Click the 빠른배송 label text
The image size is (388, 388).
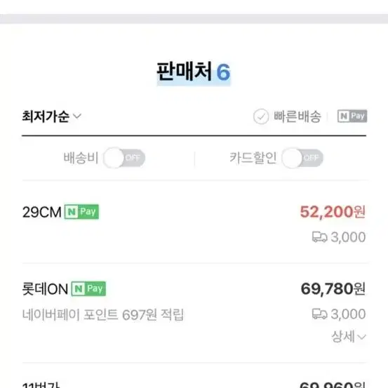click(297, 116)
